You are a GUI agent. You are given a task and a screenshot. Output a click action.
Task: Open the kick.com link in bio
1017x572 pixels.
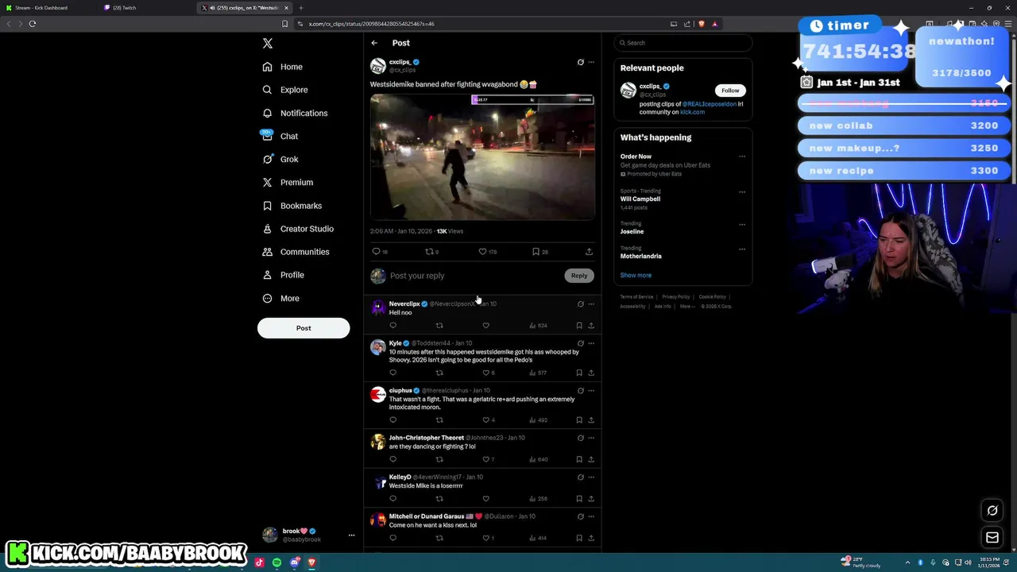[692, 112]
